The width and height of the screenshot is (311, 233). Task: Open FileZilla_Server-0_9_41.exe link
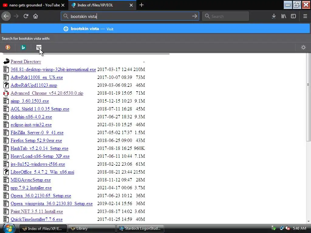(x=37, y=133)
